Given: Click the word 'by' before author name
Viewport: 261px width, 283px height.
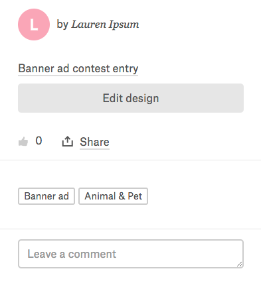Looking at the screenshot, I should (x=62, y=25).
